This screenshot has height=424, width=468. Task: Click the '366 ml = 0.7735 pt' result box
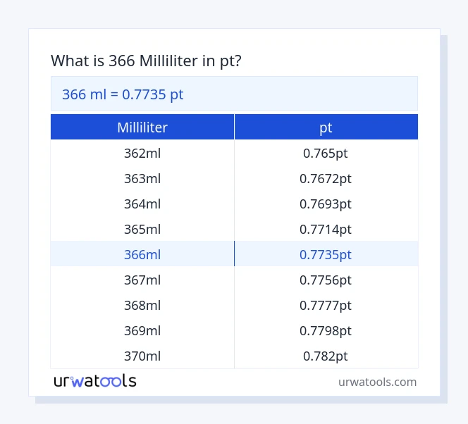[x=234, y=94]
